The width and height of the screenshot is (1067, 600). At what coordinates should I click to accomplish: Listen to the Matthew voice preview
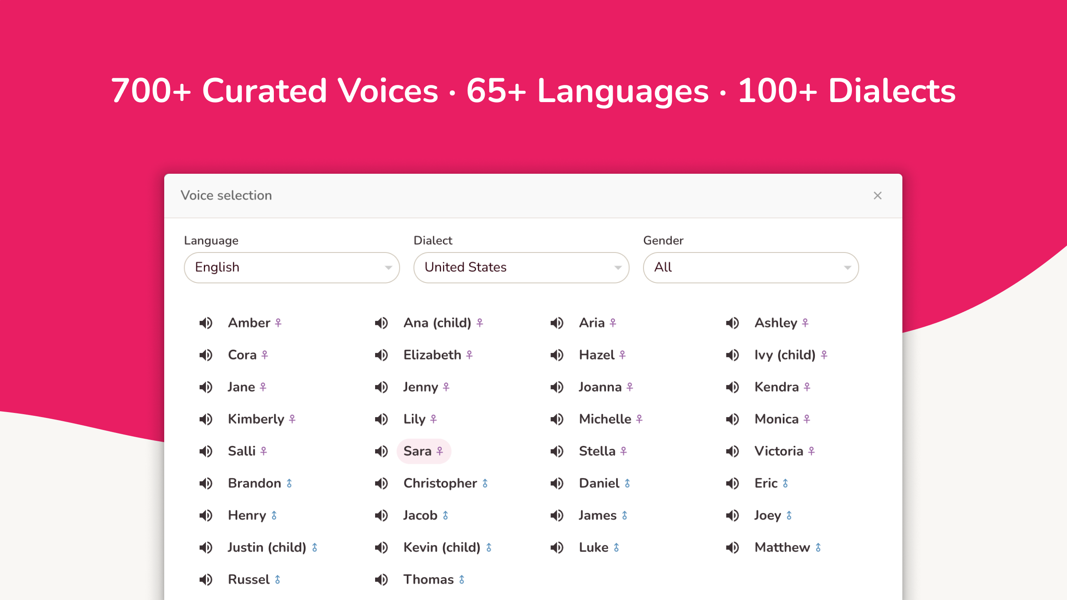click(732, 547)
